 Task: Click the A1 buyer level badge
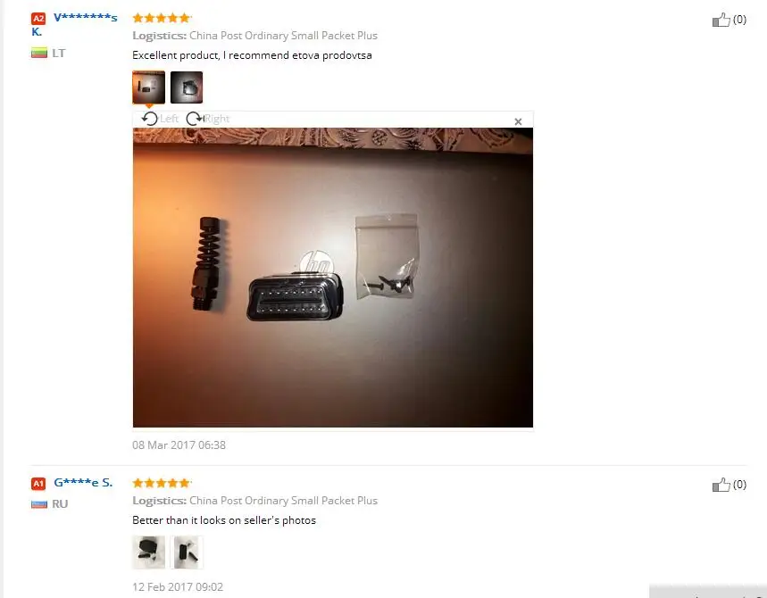point(38,484)
